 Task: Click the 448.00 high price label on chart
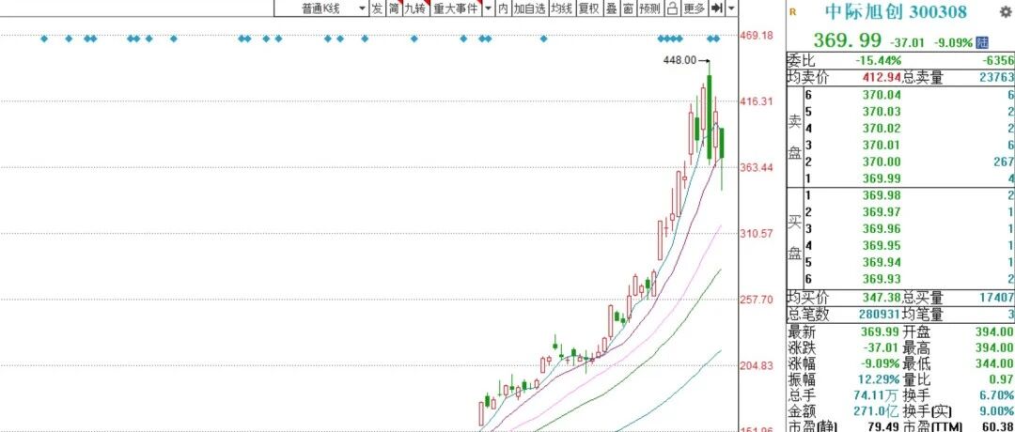pos(679,60)
